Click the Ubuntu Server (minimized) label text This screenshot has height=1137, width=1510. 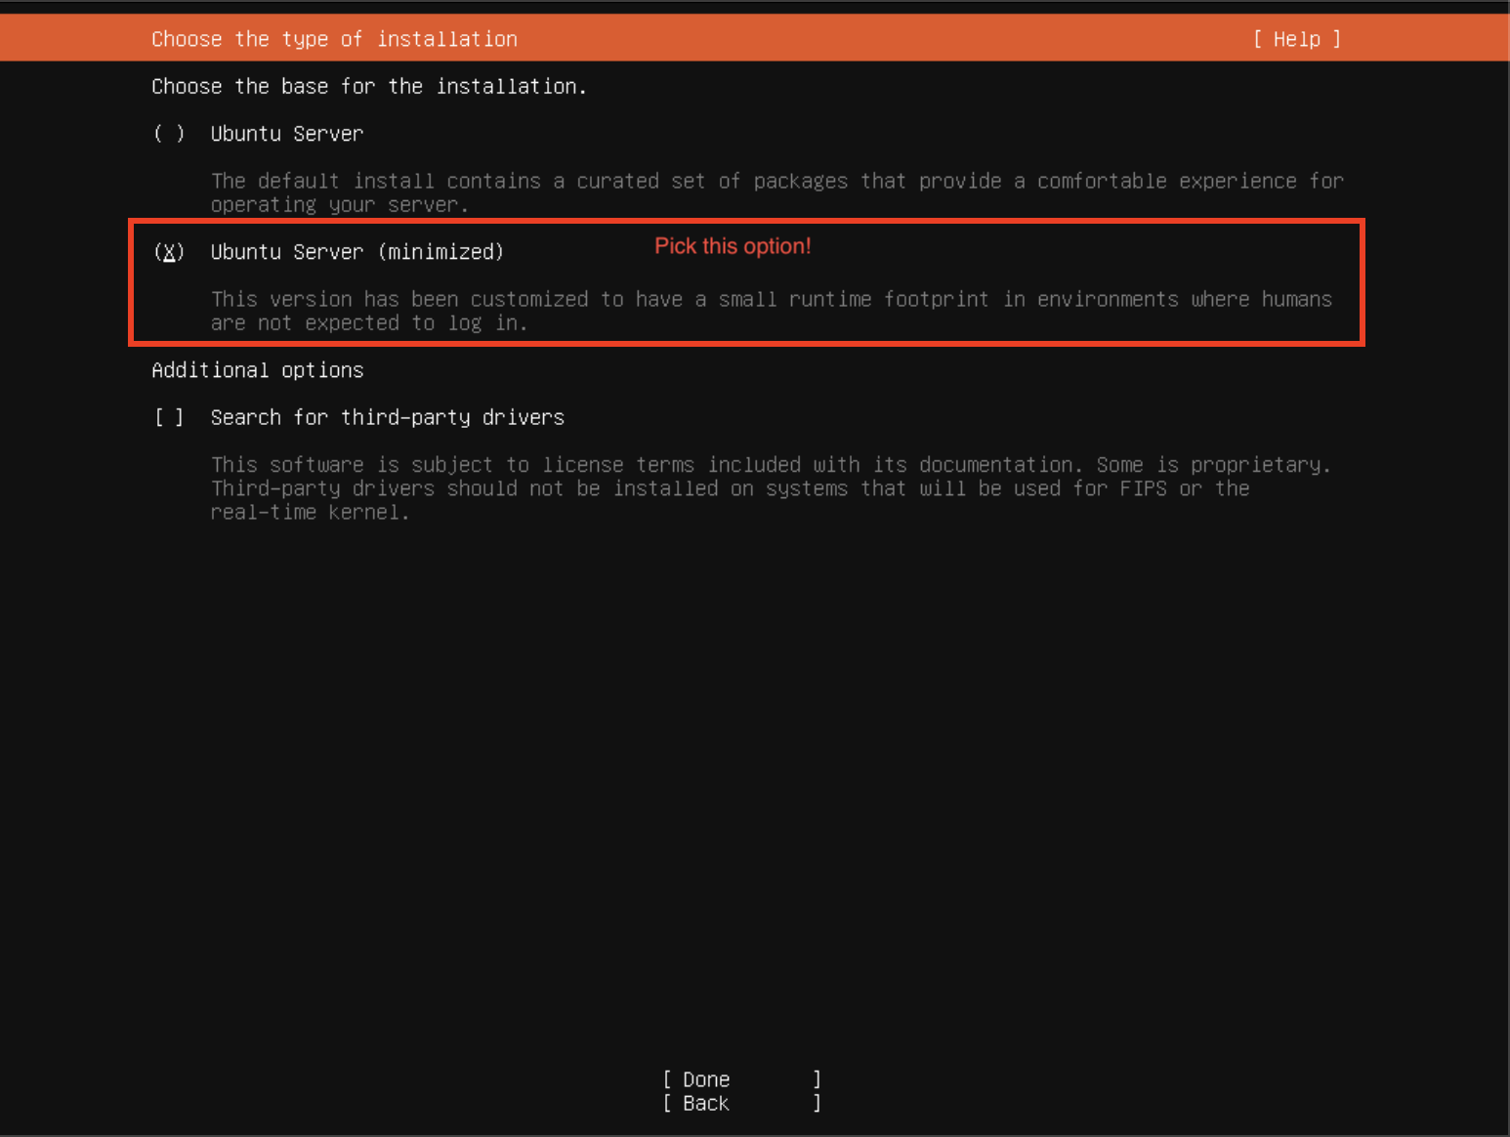pos(357,251)
